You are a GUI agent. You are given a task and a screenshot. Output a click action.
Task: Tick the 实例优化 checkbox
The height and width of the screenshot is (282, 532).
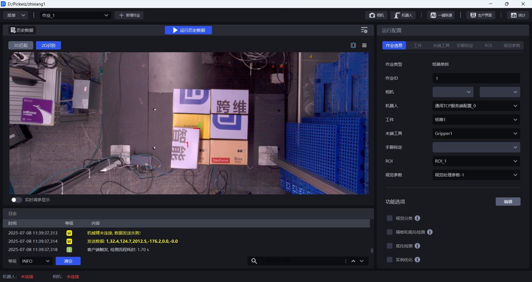[389, 260]
